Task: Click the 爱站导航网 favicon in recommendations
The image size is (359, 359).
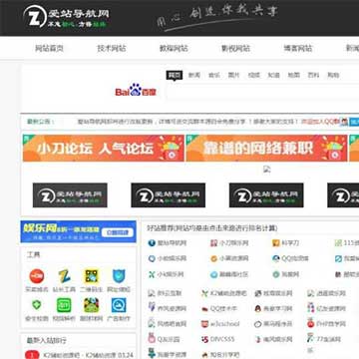Action: point(152,243)
